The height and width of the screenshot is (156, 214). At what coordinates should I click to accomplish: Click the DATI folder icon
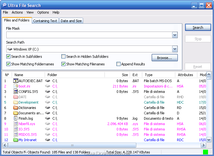(x=15, y=97)
